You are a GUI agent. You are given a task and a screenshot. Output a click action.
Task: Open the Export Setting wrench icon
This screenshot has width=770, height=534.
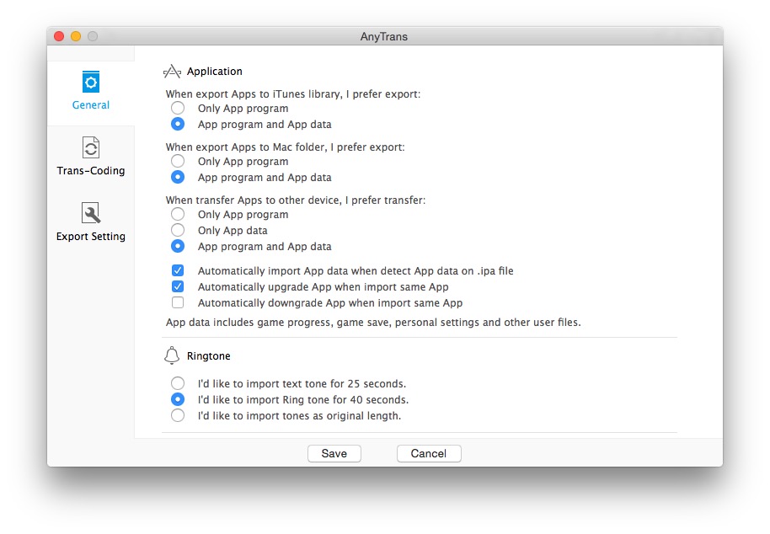91,213
